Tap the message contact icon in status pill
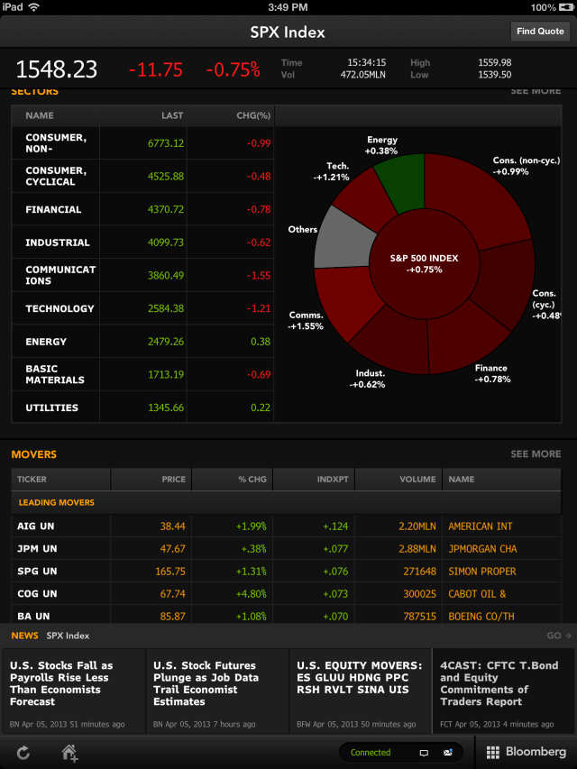577x769 pixels. 448,752
